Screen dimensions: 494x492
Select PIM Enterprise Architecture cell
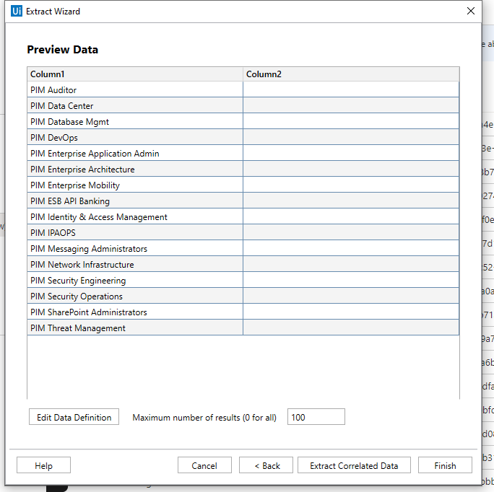click(x=135, y=169)
